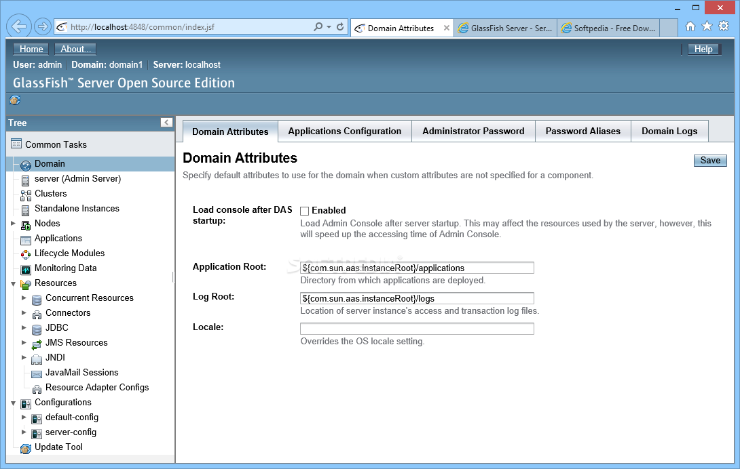Screen dimensions: 740x469
Task: Expand Concurrent Resources tree node
Action: pyautogui.click(x=24, y=298)
